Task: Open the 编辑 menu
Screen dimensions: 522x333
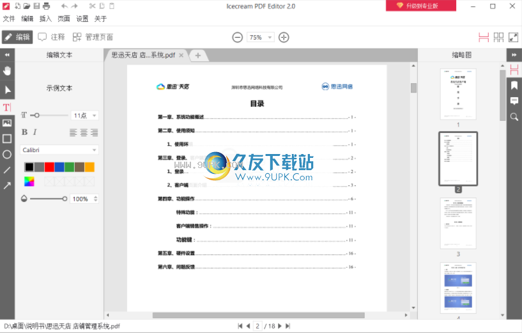Action: 27,19
